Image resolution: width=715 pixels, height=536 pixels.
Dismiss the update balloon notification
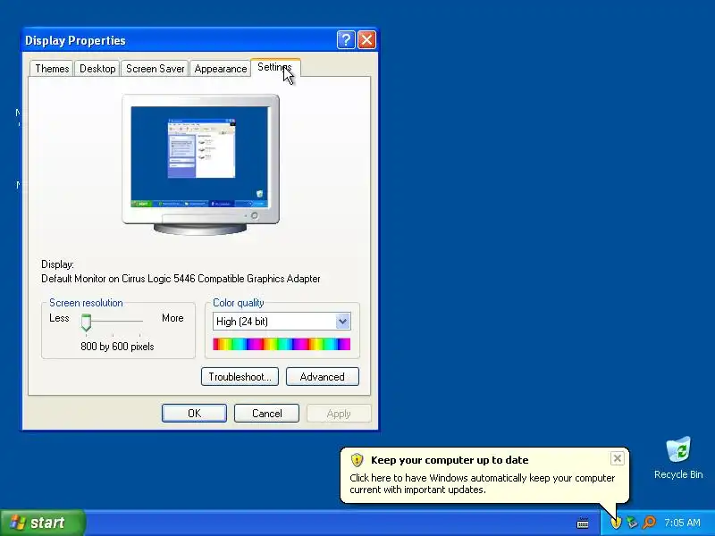pyautogui.click(x=617, y=458)
